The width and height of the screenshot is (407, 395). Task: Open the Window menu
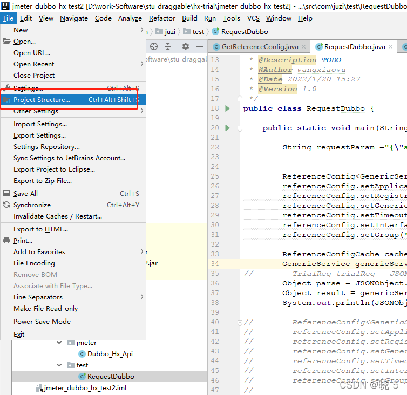coord(279,18)
